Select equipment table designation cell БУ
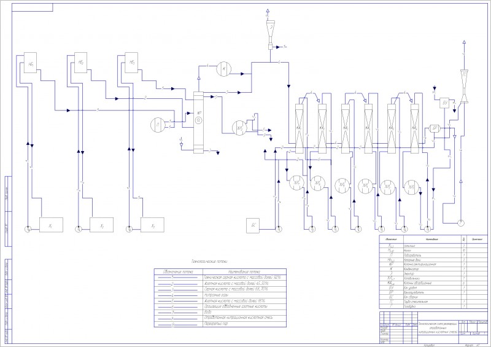This screenshot has width=491, height=347. (392, 287)
